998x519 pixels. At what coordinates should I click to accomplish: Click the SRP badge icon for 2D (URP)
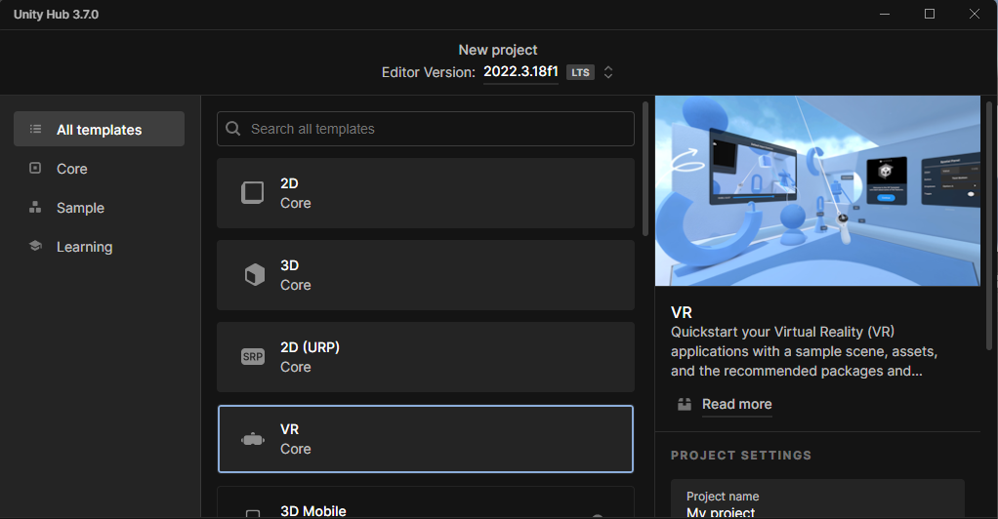pyautogui.click(x=253, y=357)
